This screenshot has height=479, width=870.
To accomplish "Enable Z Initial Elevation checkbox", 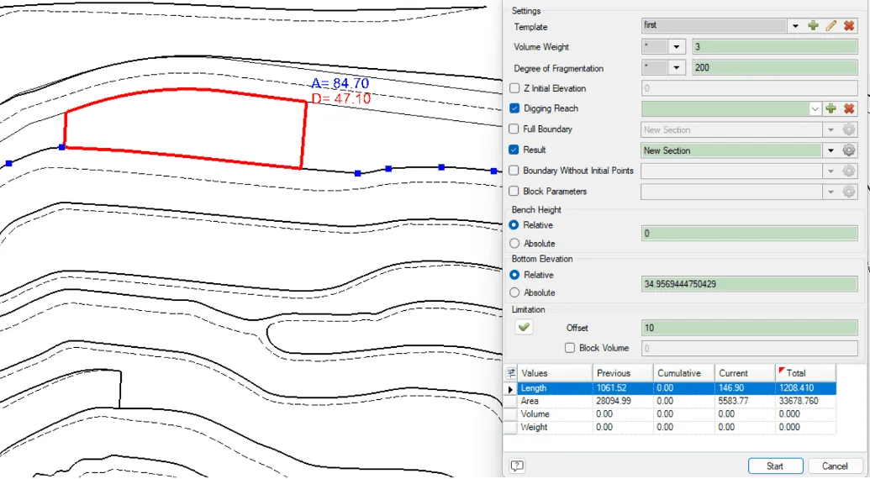I will tap(514, 88).
